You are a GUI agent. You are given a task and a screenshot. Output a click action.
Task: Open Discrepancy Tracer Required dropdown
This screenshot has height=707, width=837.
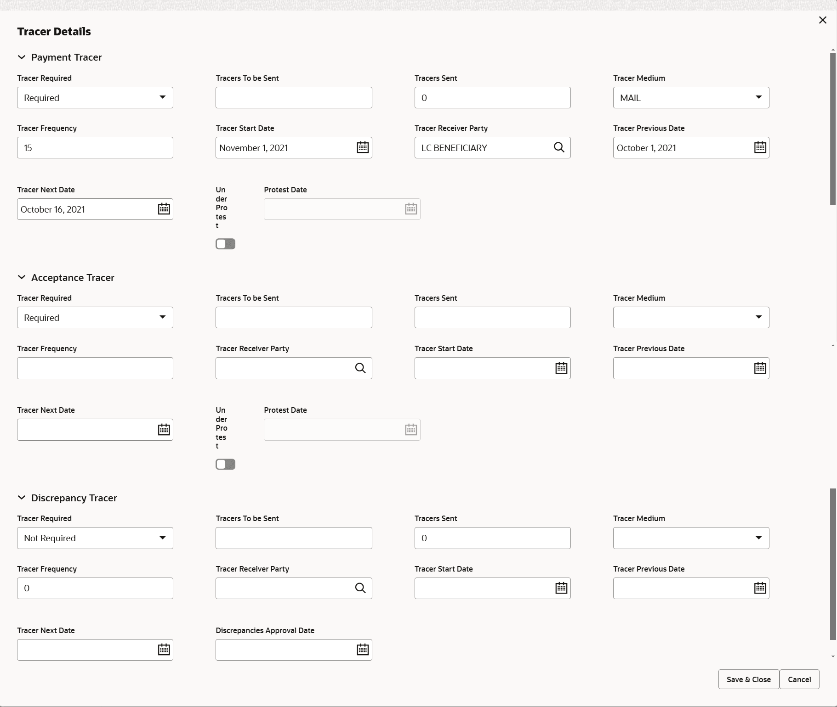(x=95, y=538)
